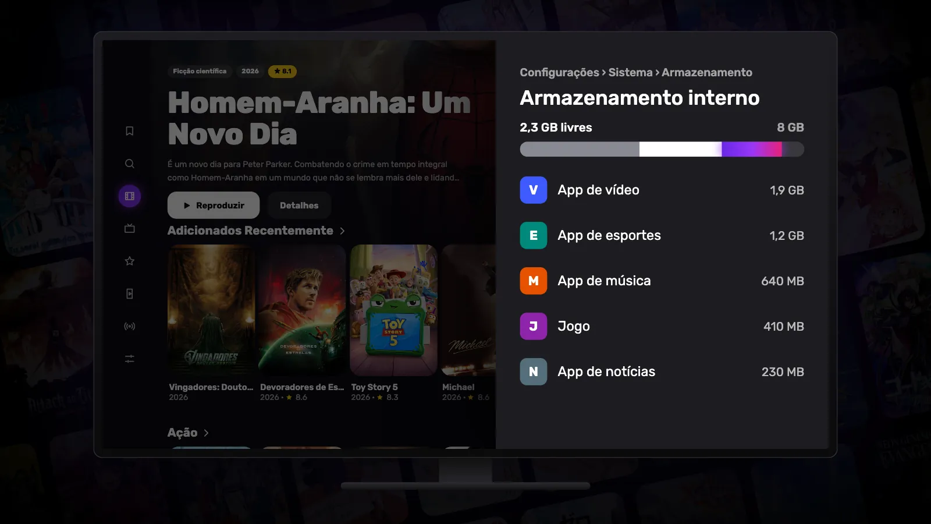Open Detalhes for the featured movie
This screenshot has width=931, height=524.
299,205
